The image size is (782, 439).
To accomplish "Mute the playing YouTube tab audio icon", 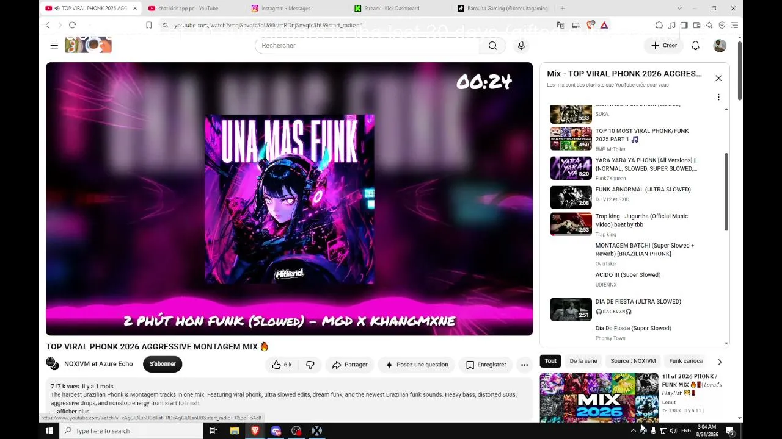I will [57, 9].
